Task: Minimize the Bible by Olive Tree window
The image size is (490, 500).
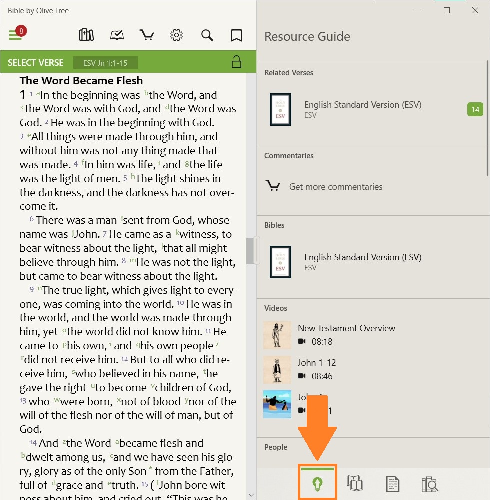Action: coord(418,10)
